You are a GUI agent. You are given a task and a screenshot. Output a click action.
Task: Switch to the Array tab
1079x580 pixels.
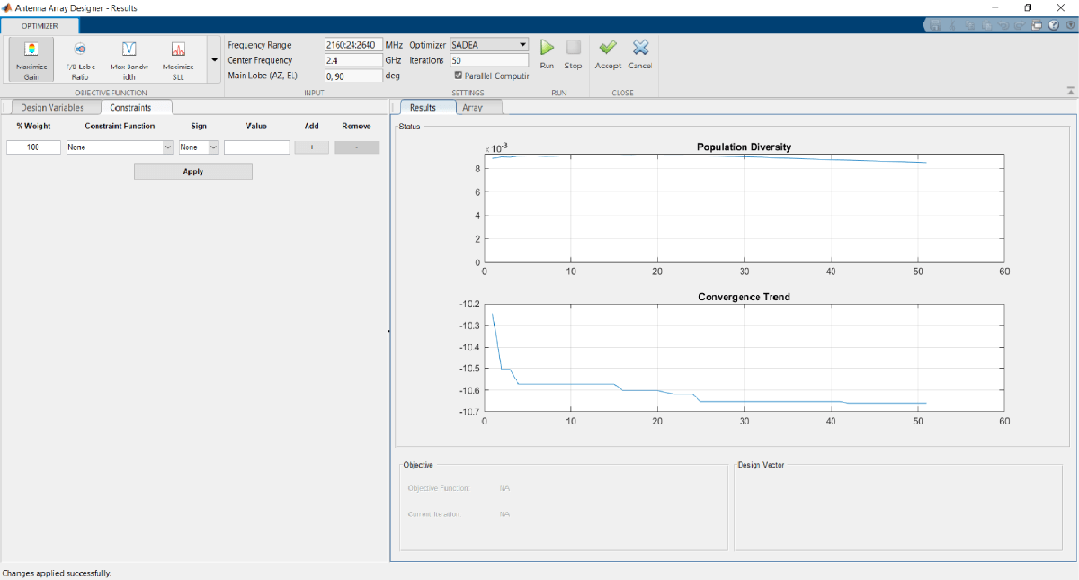tap(473, 107)
